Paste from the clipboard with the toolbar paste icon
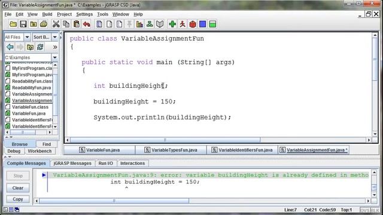Image resolution: width=383 pixels, height=215 pixels. [x=77, y=24]
